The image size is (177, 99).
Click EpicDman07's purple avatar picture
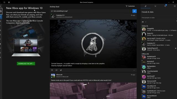pos(144,77)
